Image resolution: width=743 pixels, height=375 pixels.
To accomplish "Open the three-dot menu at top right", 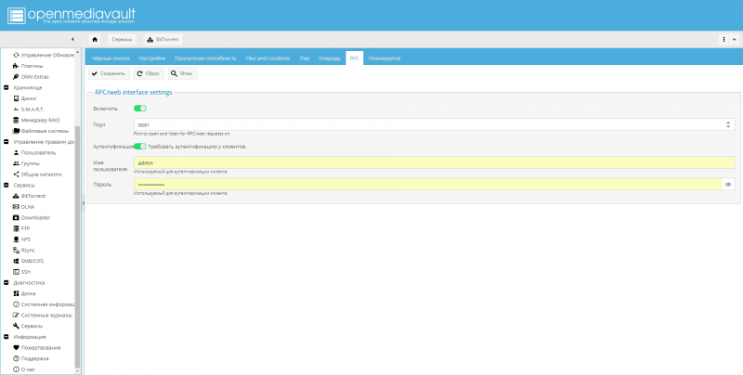I will coord(724,40).
